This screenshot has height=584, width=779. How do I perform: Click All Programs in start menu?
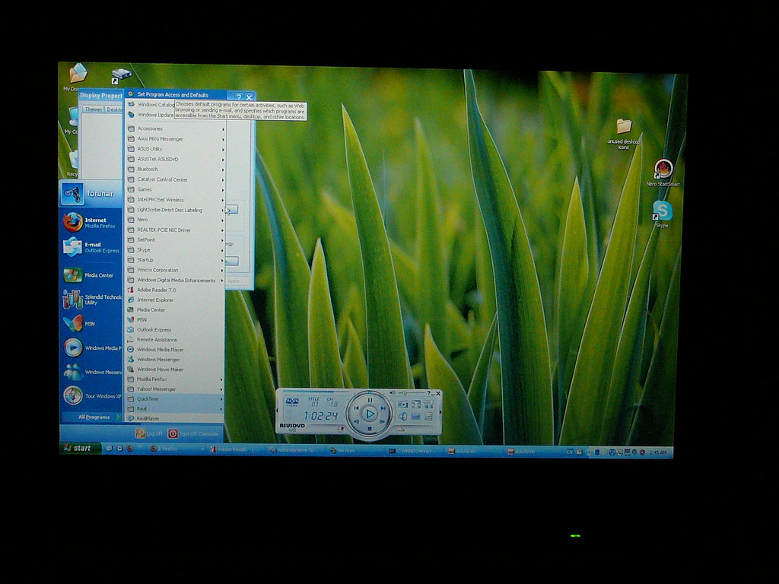coord(94,417)
